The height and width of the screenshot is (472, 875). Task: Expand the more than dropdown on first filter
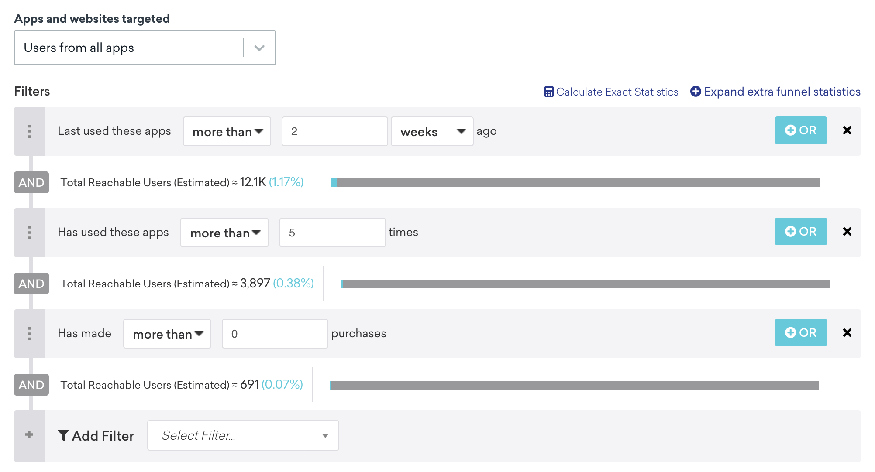(x=227, y=131)
